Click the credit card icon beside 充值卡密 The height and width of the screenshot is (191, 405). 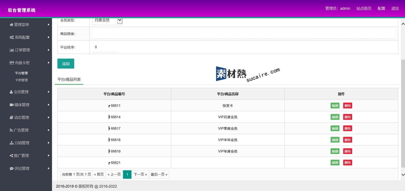coord(12,63)
